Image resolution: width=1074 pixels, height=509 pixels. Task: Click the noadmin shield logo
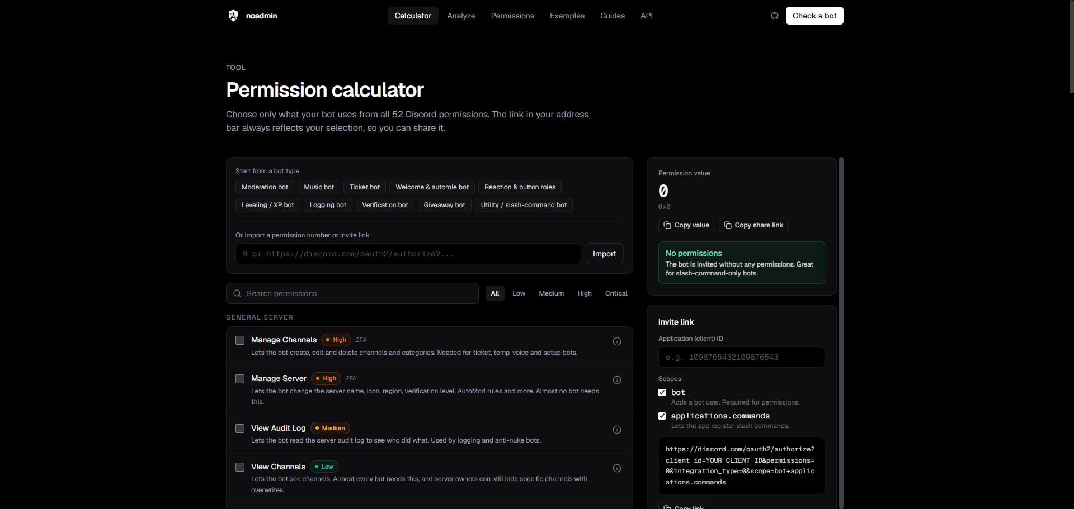pos(233,16)
